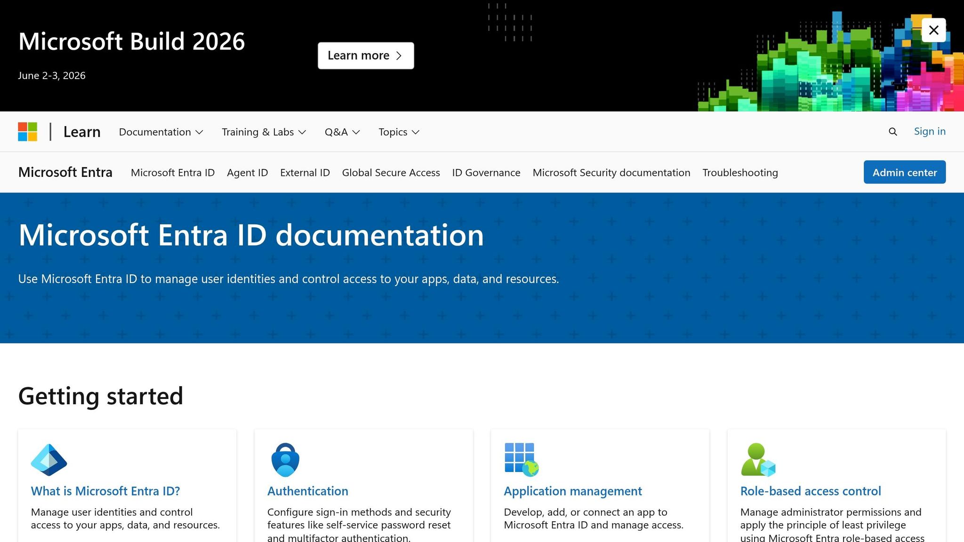Open the Role-based access control link
This screenshot has height=542, width=964.
tap(811, 491)
